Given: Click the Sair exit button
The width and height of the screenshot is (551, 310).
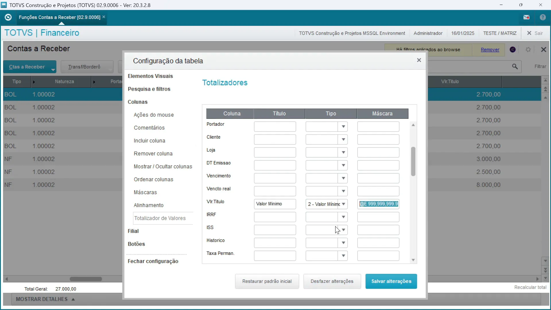Looking at the screenshot, I should [535, 33].
